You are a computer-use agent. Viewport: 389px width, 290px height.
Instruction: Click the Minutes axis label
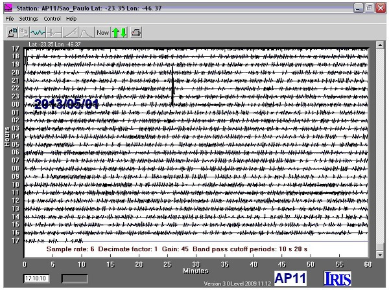point(196,271)
